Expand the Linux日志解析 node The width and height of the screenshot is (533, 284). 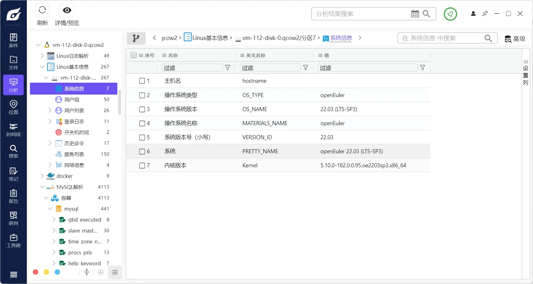(42, 56)
